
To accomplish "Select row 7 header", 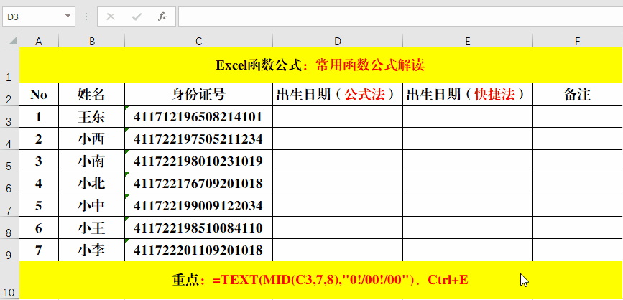I will 9,205.
